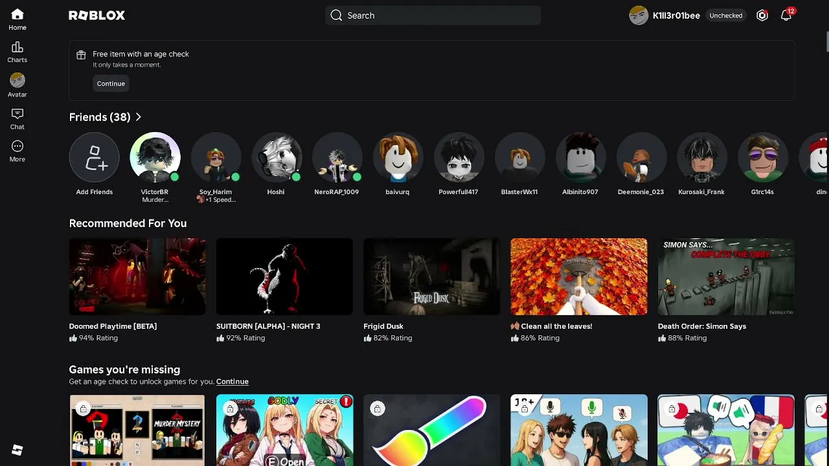Click Soy_Harim's +1 Speed... status text
Image resolution: width=829 pixels, height=466 pixels.
[216, 200]
